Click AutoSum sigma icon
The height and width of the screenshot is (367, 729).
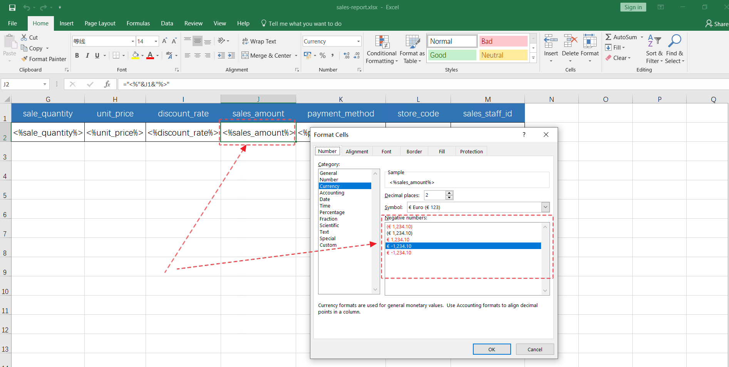[608, 37]
